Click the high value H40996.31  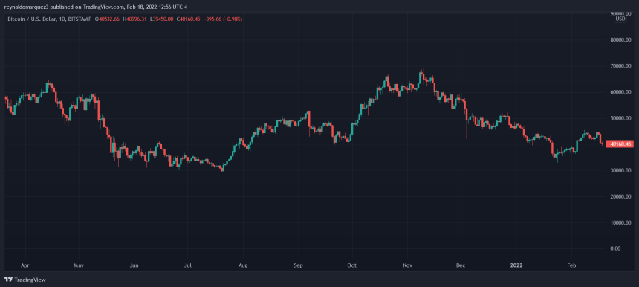[136, 19]
